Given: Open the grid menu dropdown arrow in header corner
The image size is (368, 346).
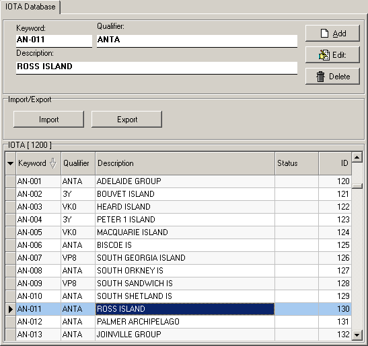Looking at the screenshot, I should [10, 163].
